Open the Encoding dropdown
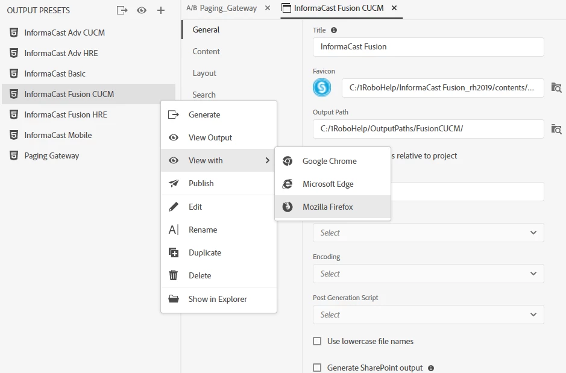Screen dimensions: 566x373 [x=428, y=274]
